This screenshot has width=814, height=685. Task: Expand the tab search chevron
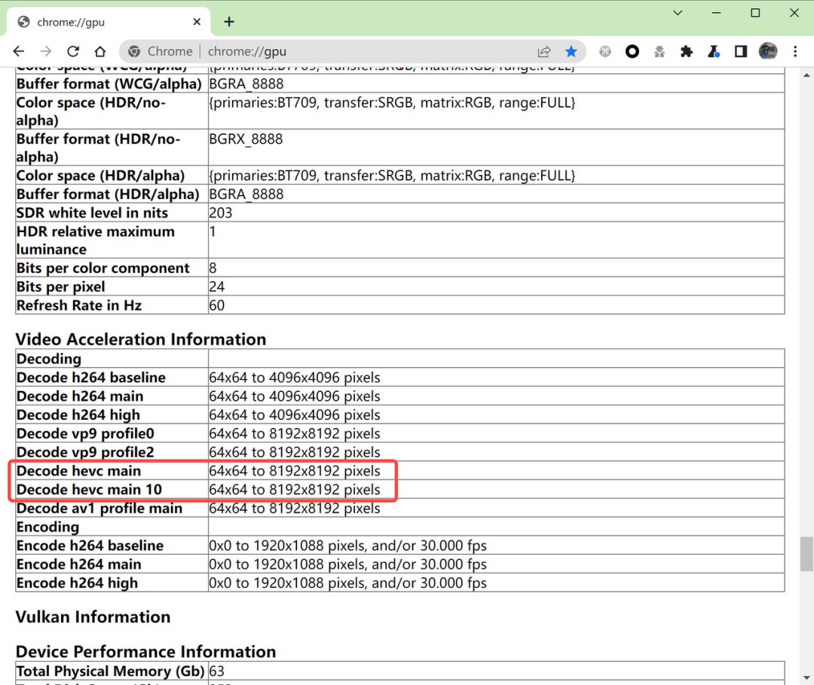point(678,13)
